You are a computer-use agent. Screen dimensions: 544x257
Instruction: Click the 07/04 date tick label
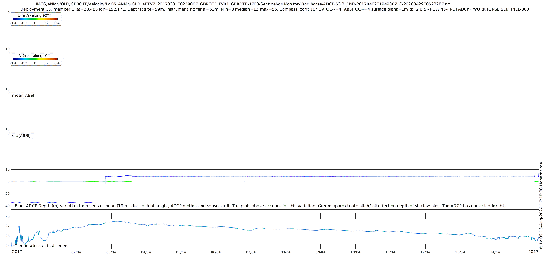(251, 252)
